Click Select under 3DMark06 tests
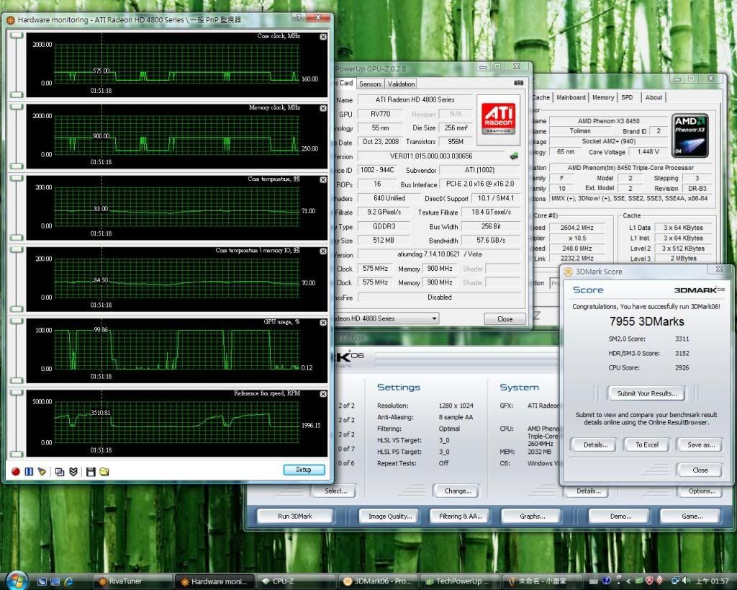Viewport: 737px width, 590px height. [335, 491]
